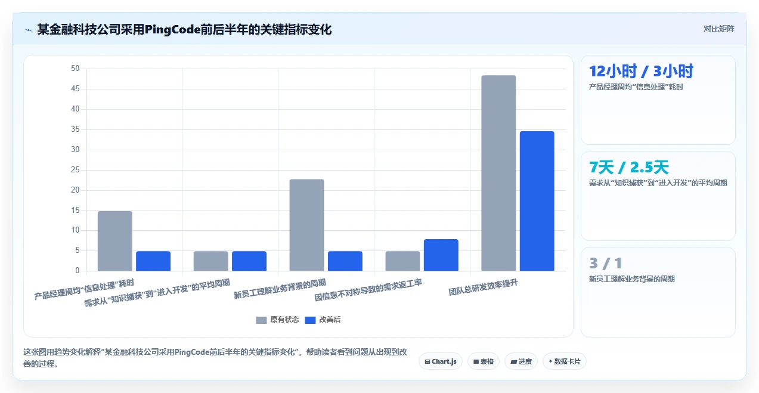The height and width of the screenshot is (393, 759).
Task: Click the x-axis label 产品经理周均"信息处理"耗时
Action: click(x=84, y=289)
